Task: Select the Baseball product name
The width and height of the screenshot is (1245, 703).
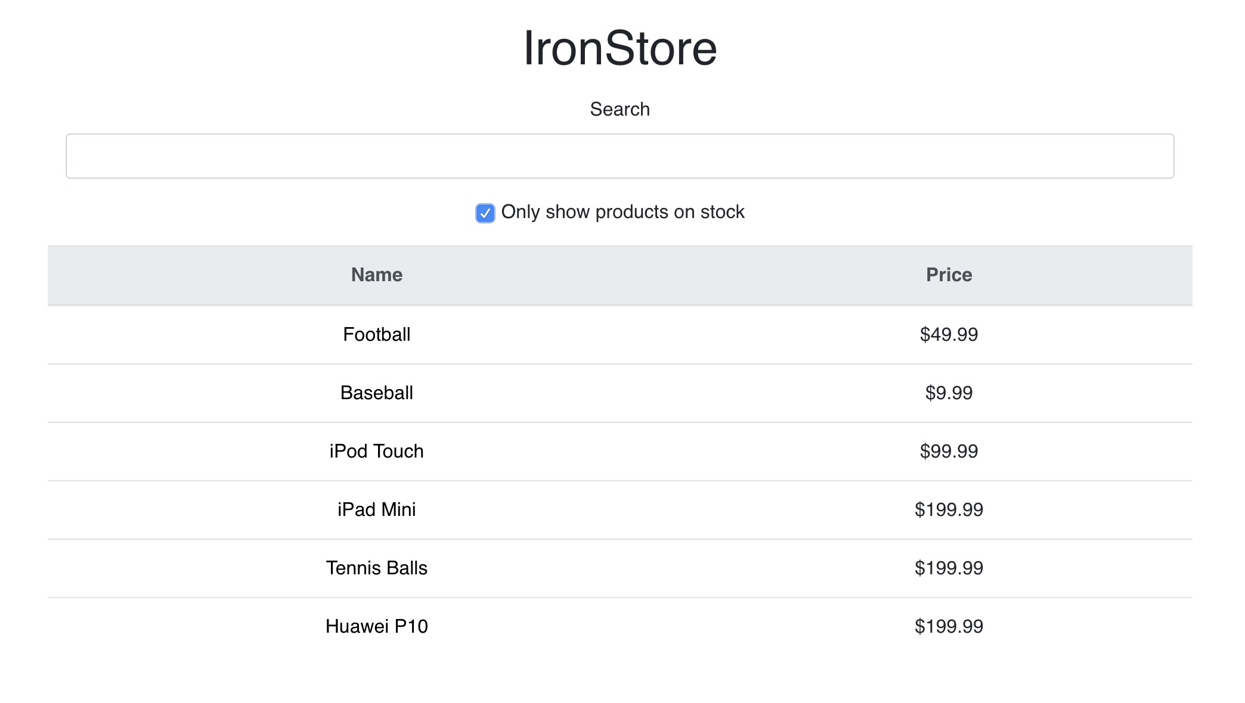Action: click(376, 393)
